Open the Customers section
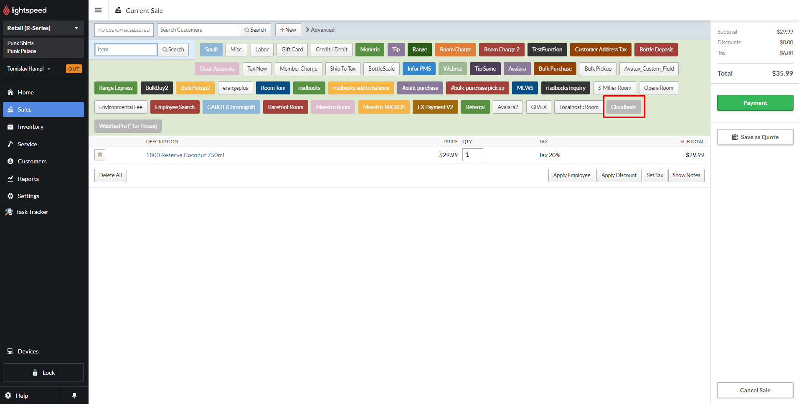Image resolution: width=799 pixels, height=404 pixels. click(31, 161)
